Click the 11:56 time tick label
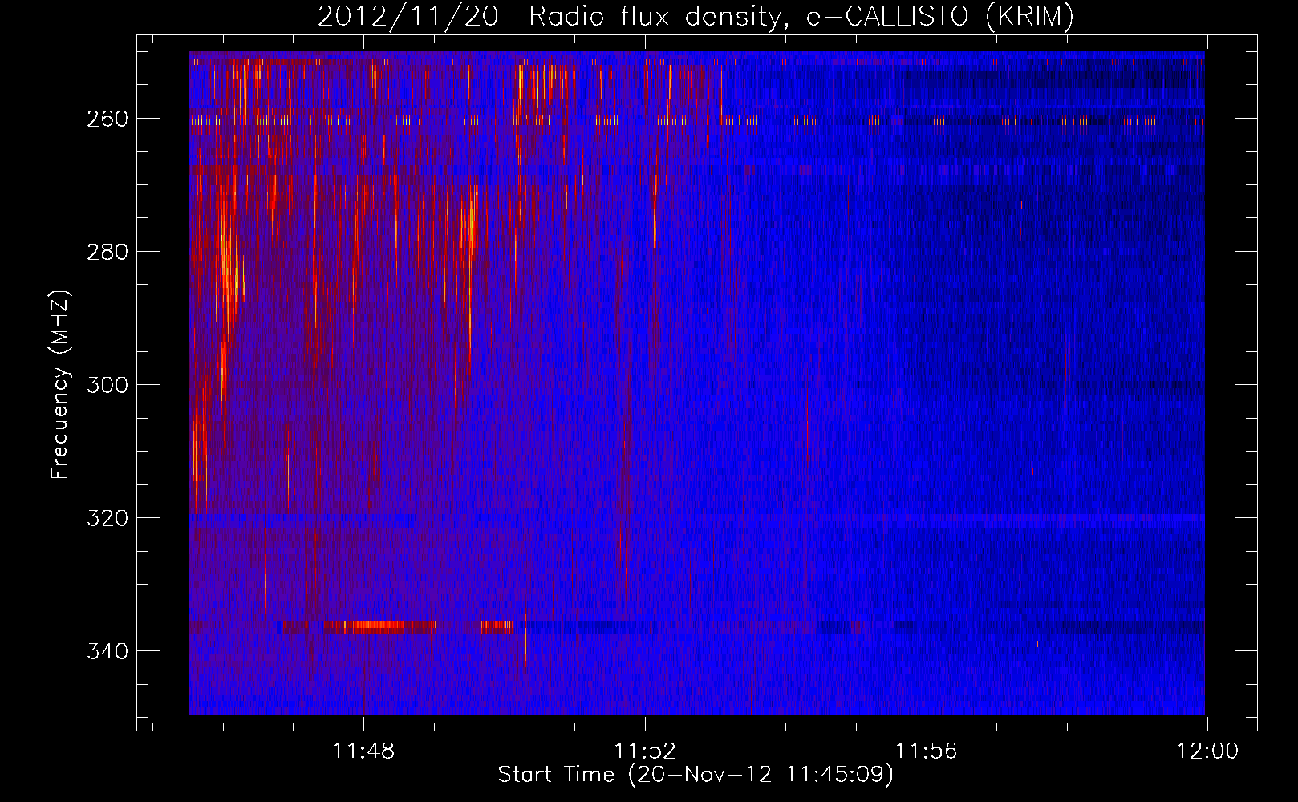The height and width of the screenshot is (802, 1298). click(927, 751)
